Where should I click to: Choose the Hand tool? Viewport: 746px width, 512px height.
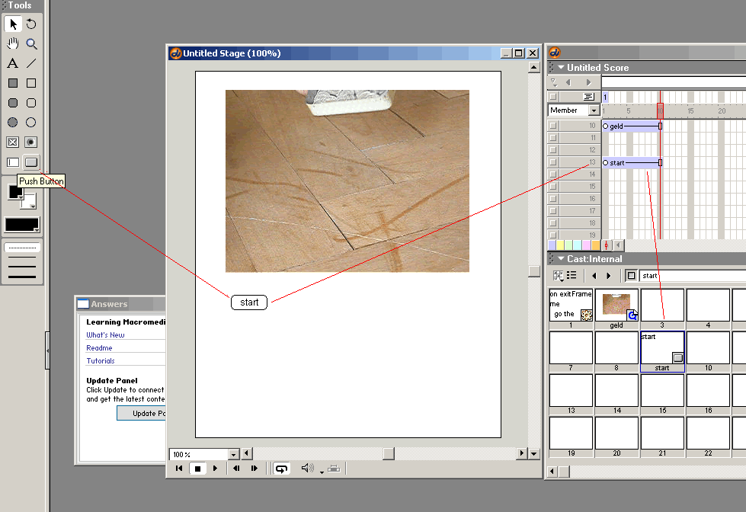pos(13,43)
